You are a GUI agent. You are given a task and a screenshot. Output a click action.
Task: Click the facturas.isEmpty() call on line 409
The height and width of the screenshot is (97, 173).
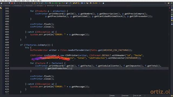[38, 45]
